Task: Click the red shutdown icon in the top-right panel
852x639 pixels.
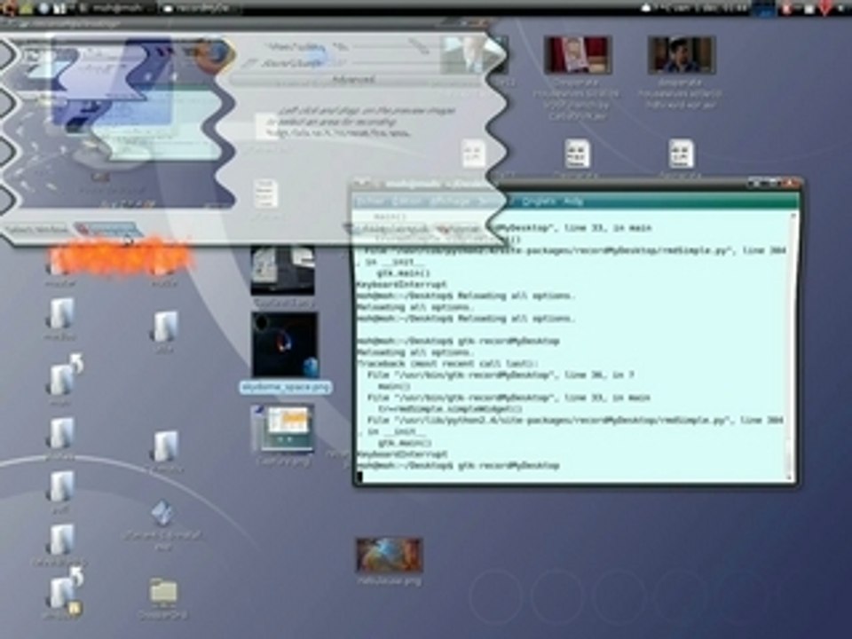Action: click(825, 8)
